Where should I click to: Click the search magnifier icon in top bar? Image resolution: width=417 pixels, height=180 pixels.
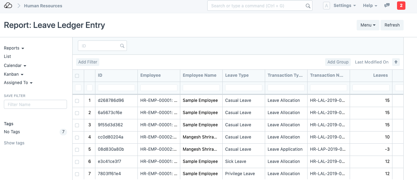point(308,6)
